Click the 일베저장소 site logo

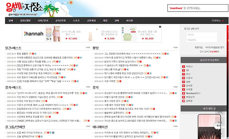click(x=24, y=8)
